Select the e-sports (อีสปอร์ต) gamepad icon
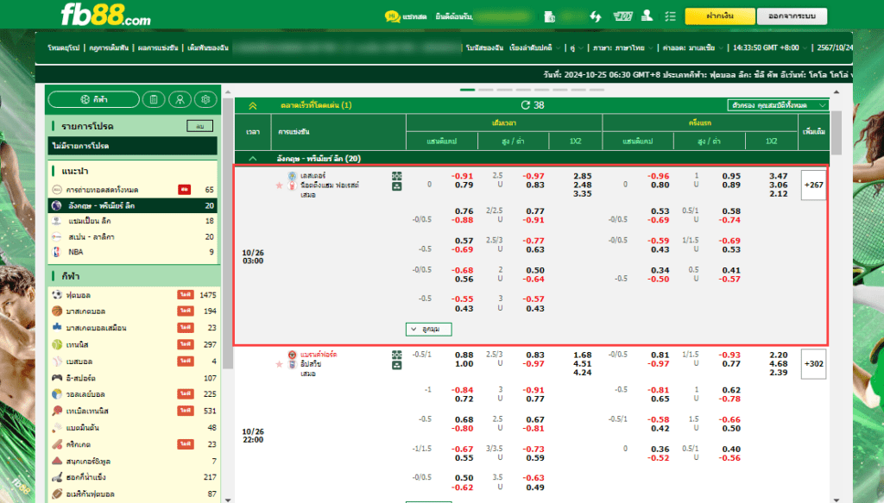884x503 pixels. 57,378
